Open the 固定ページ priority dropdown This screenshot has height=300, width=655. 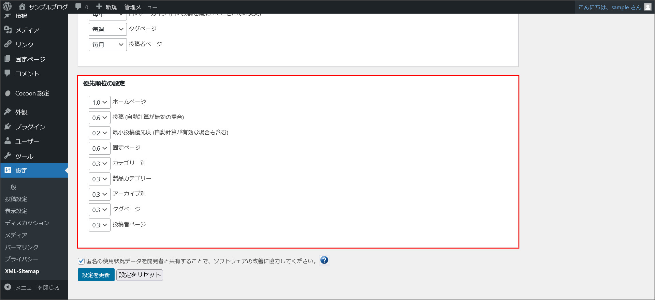point(100,148)
